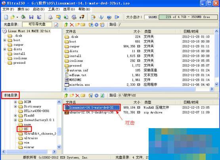Click the Convert image format toolbar icon
Screen dimensions: 220x160
click(66, 17)
